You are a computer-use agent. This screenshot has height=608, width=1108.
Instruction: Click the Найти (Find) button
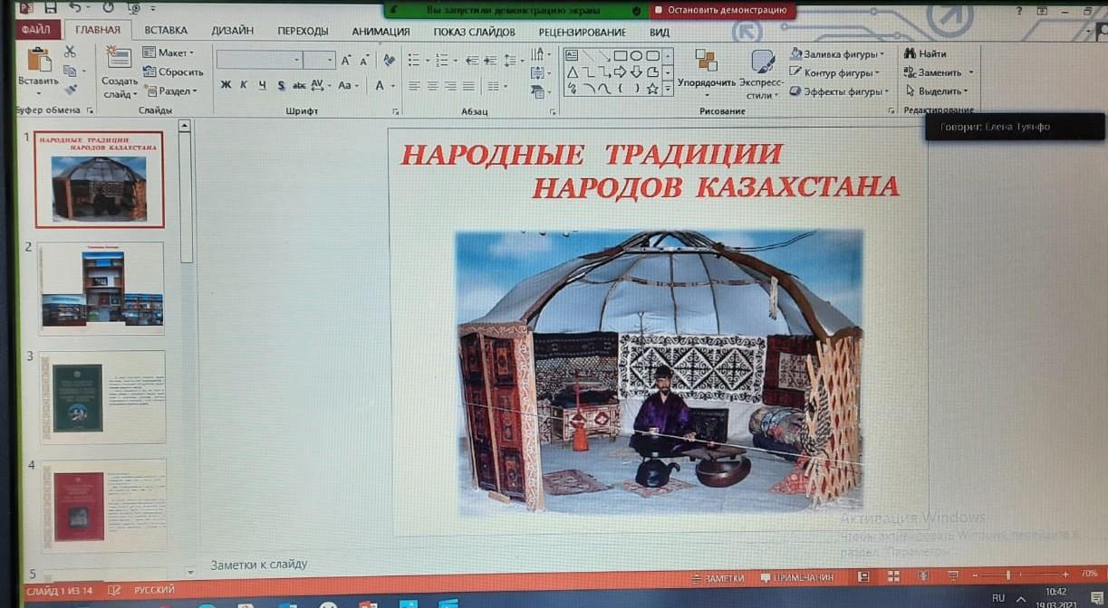click(x=925, y=53)
